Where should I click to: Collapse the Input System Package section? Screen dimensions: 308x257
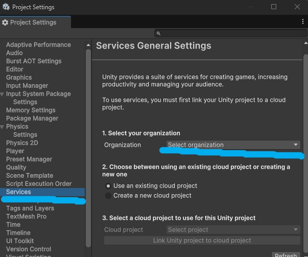[x=3, y=94]
